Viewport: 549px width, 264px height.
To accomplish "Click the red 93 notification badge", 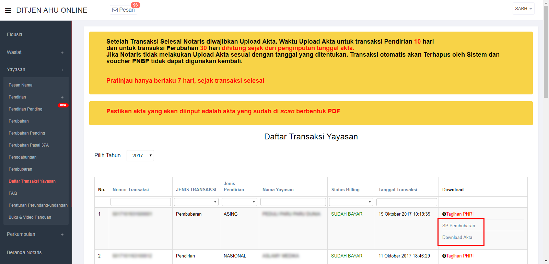I will pos(136,5).
